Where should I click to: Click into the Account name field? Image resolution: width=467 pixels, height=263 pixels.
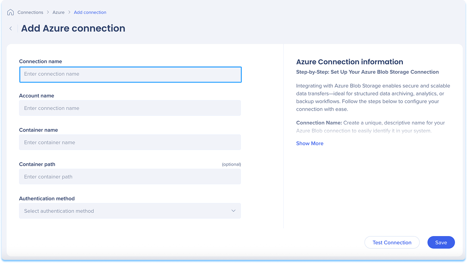tap(130, 108)
